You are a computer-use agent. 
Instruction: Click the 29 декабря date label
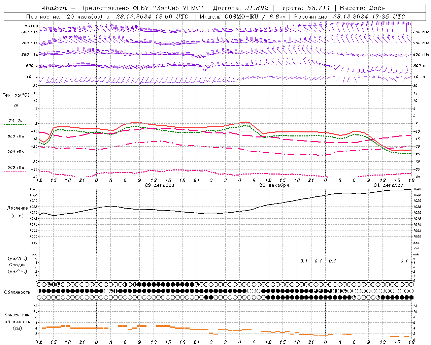[x=159, y=185]
